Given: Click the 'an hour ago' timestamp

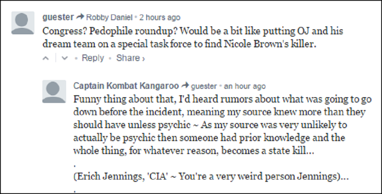Looking at the screenshot, I should pos(244,86).
